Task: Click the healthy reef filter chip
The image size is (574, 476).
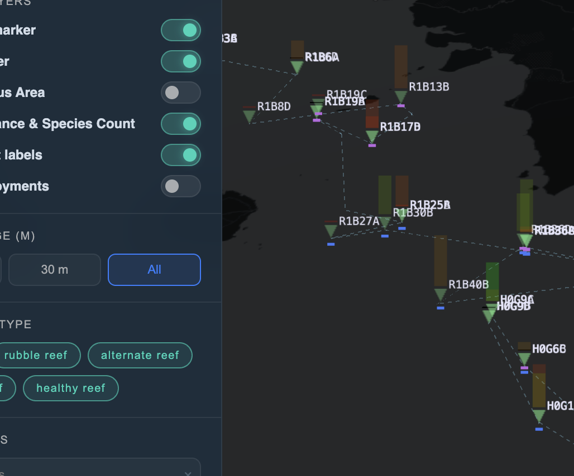Action: [70, 388]
